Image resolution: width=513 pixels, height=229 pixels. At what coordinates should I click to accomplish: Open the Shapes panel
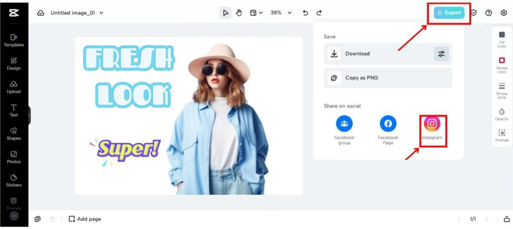pyautogui.click(x=14, y=134)
